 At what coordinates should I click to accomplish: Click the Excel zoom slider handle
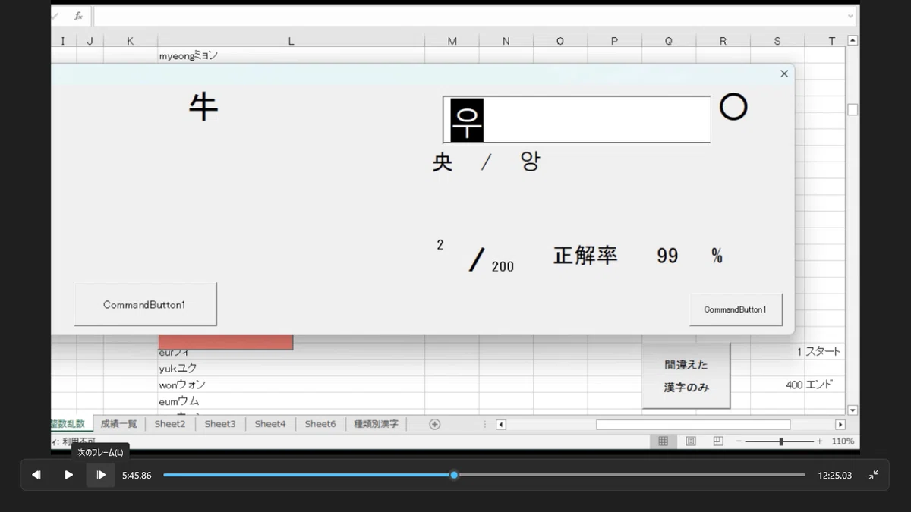coord(781,441)
